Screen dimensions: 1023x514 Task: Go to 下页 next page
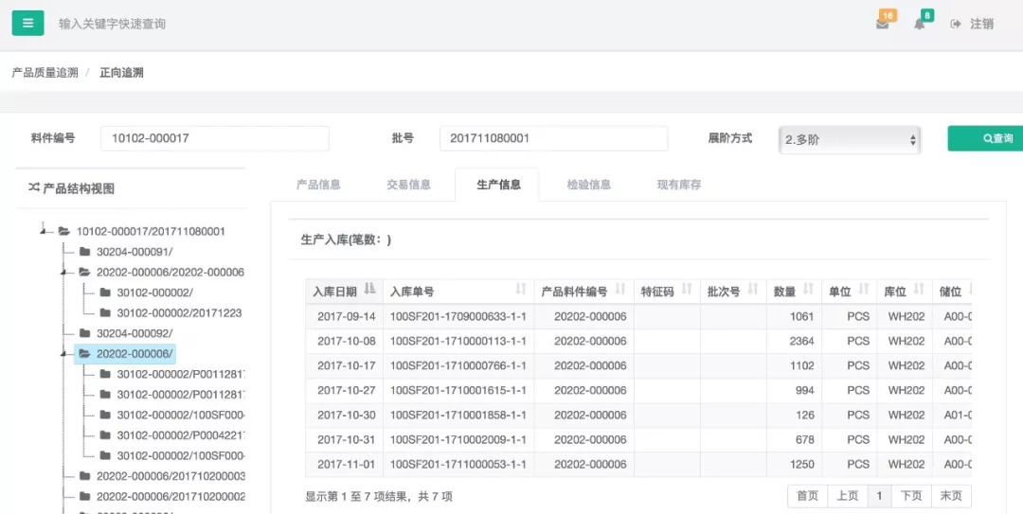[911, 496]
